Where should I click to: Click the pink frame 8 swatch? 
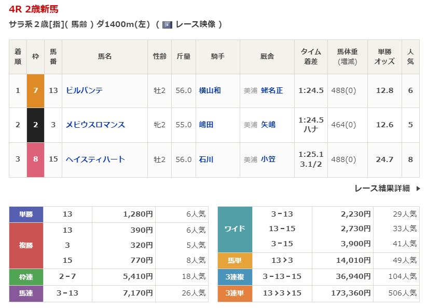(36, 159)
